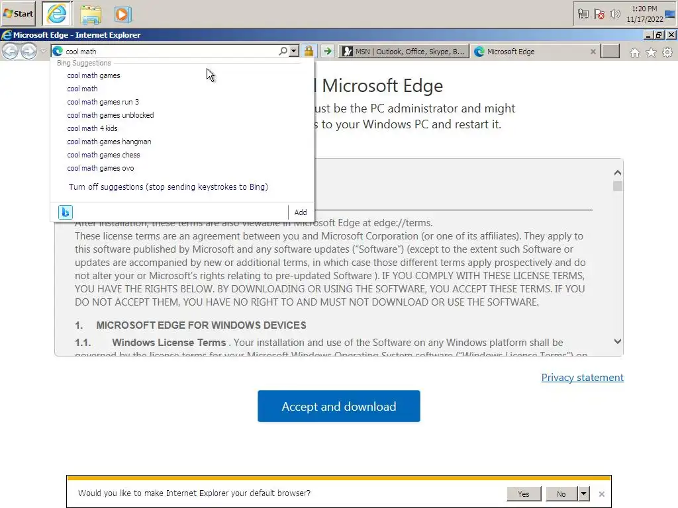
Task: Go back with the Back arrow
Action: [x=10, y=52]
